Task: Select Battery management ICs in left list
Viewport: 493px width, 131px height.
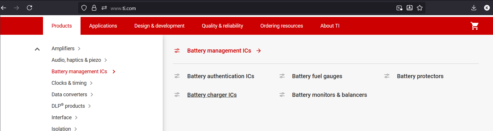Action: 79,72
